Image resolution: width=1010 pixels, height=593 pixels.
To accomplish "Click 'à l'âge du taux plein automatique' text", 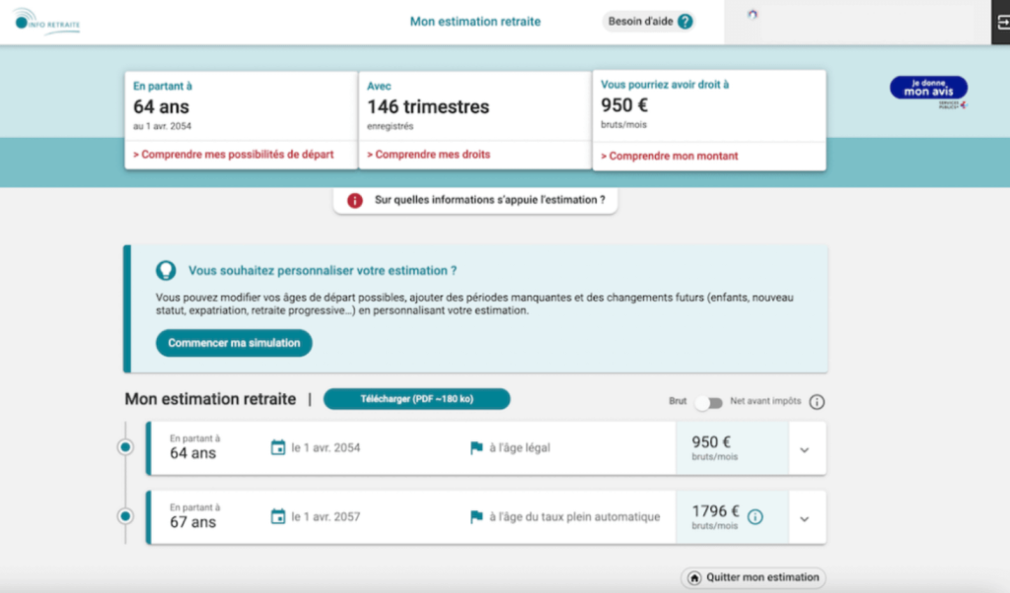I will point(575,516).
